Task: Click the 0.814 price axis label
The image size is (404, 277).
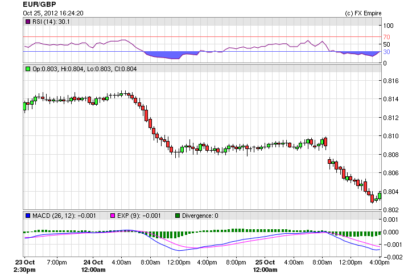Action: [x=390, y=99]
